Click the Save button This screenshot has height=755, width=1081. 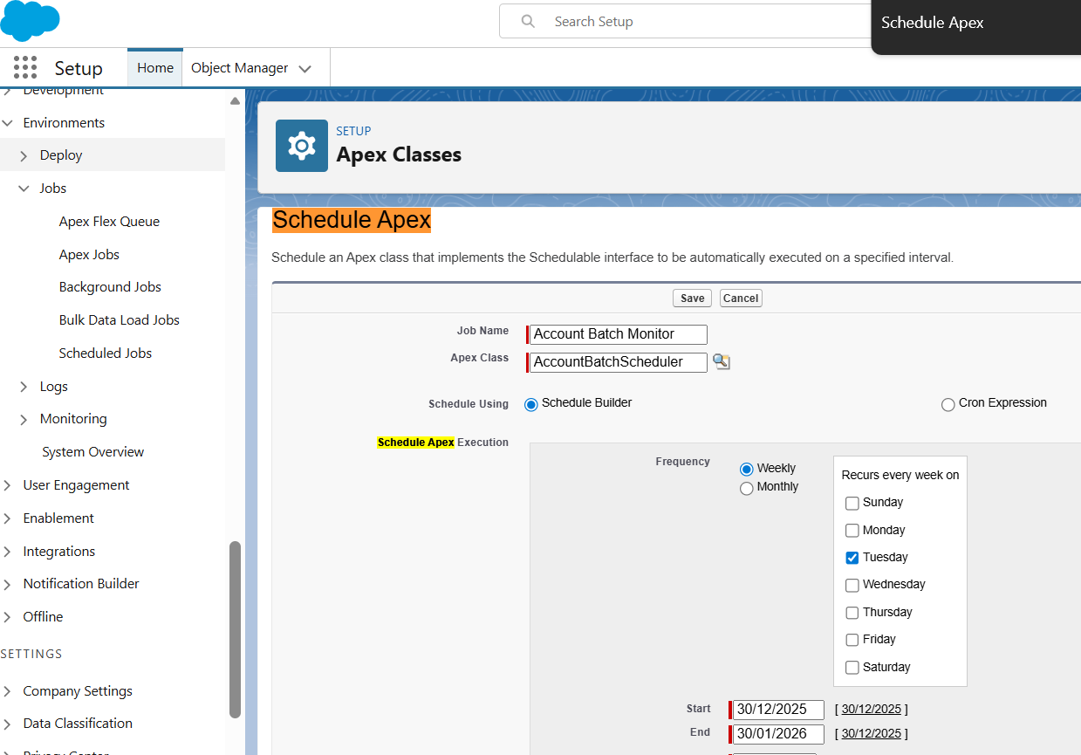(x=692, y=299)
